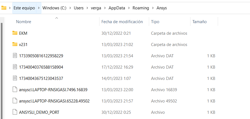Click the EKM folder icon
Screen dimensions: 250x119
point(15,33)
